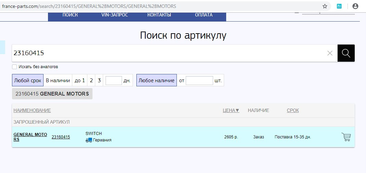Viewport: 366px width, 173px height.
Task: Open the GENERAL MOTORS brand link
Action: [x=30, y=137]
